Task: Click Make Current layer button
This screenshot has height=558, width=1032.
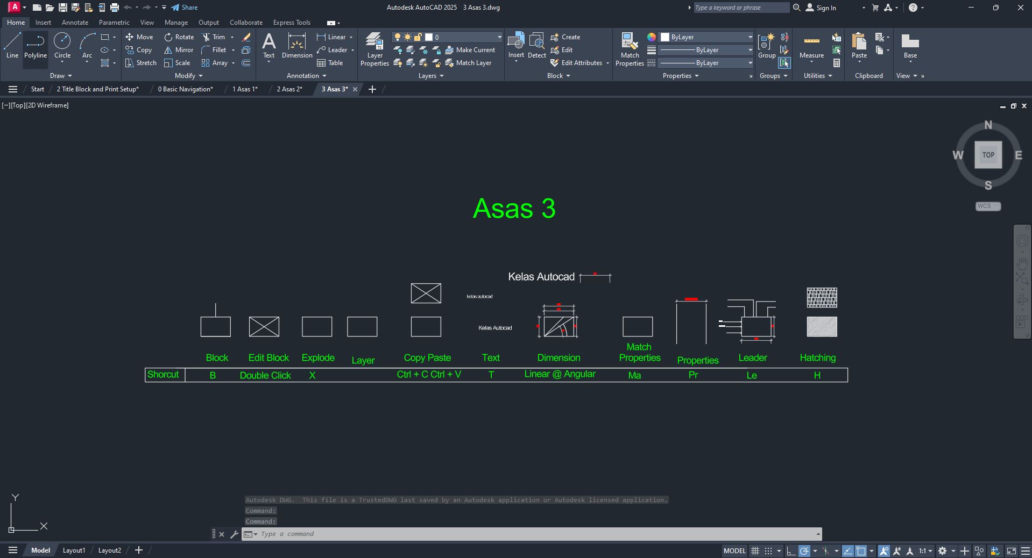Action: click(x=470, y=50)
